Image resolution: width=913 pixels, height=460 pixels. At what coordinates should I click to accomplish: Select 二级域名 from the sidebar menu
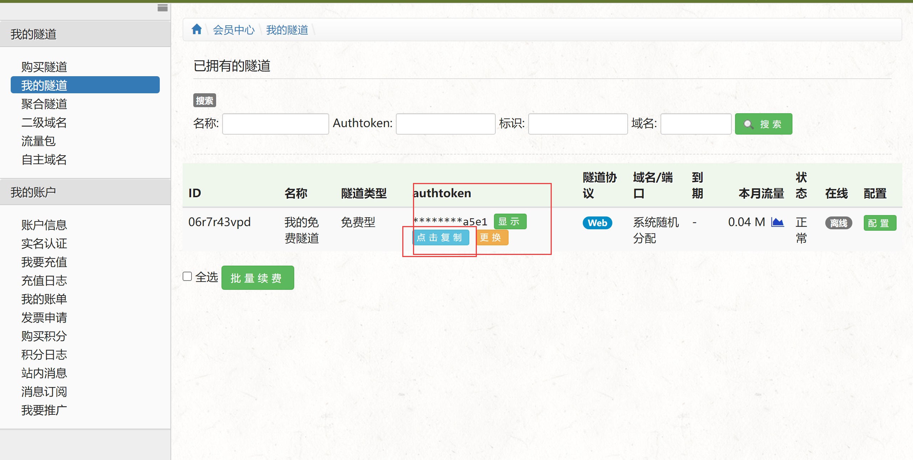click(44, 122)
